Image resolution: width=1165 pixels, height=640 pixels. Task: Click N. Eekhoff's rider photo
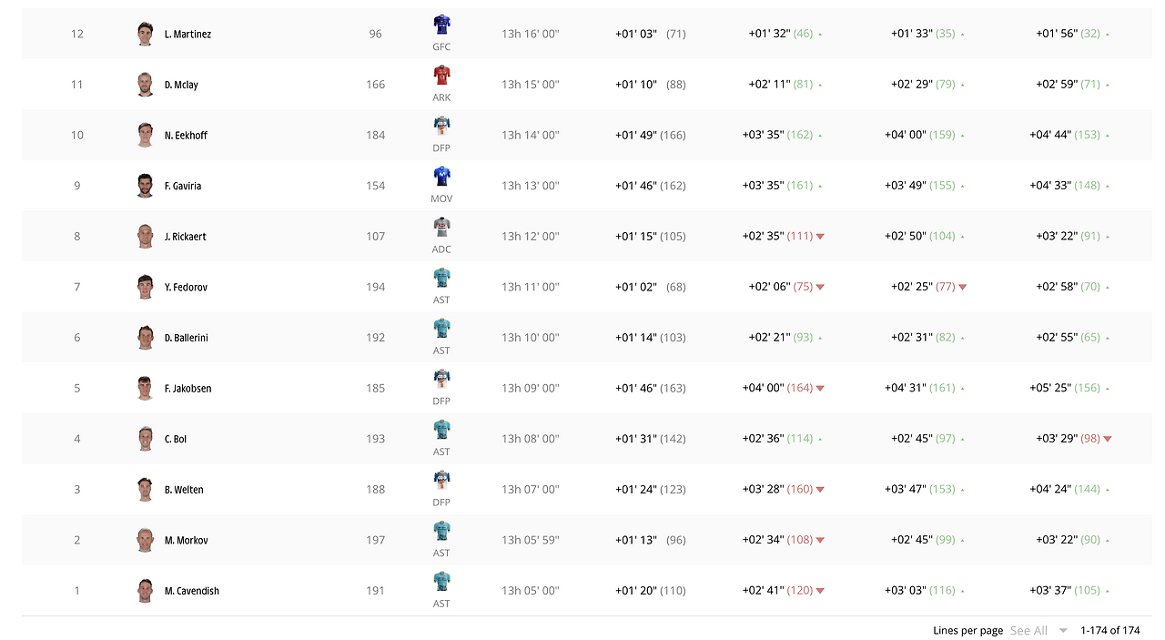[x=146, y=135]
